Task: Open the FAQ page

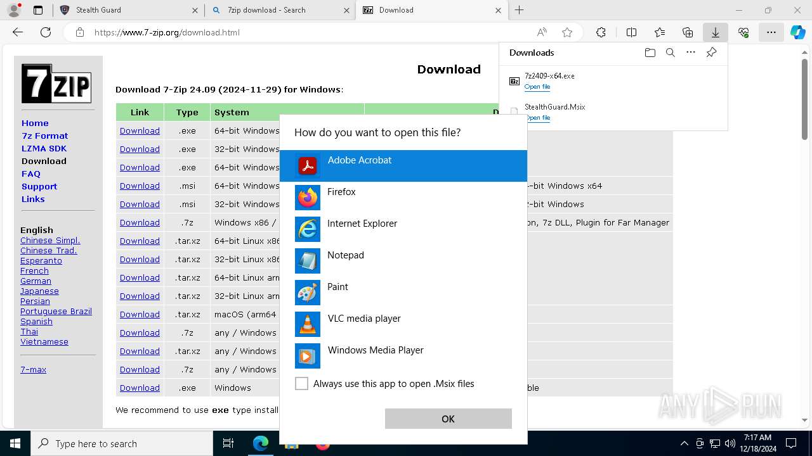Action: coord(31,174)
